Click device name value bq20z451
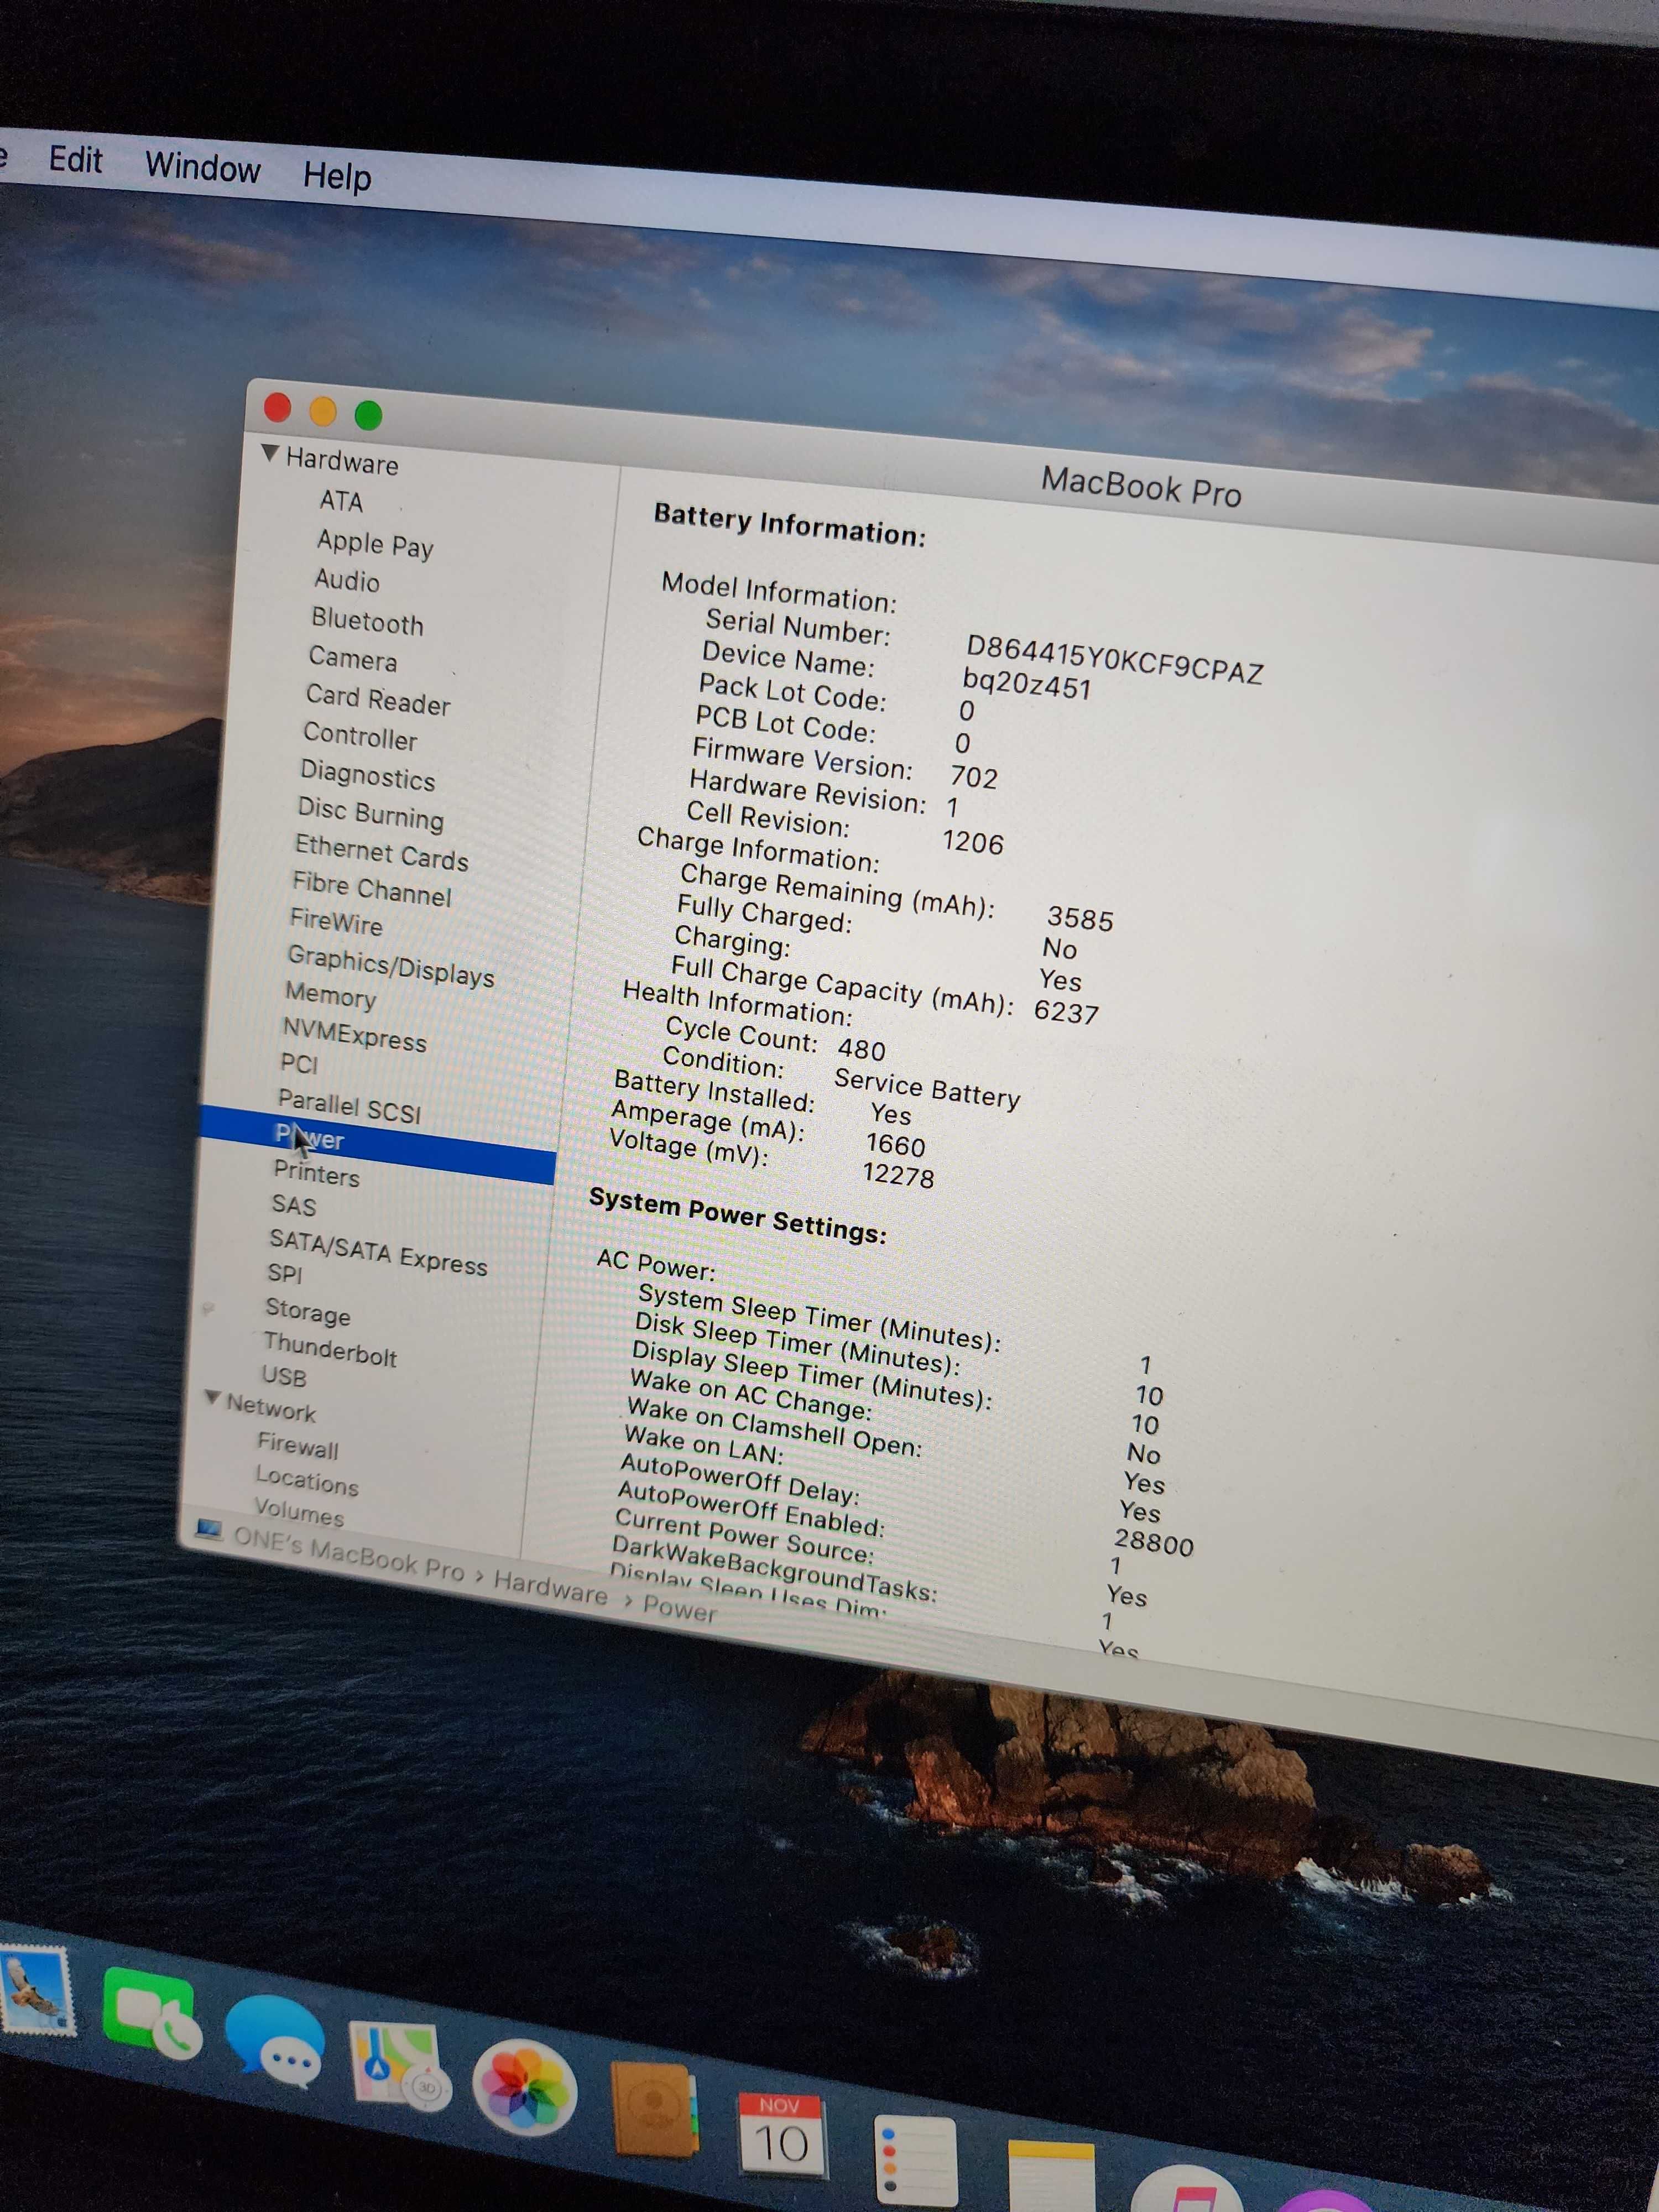The width and height of the screenshot is (1659, 2212). (1026, 684)
